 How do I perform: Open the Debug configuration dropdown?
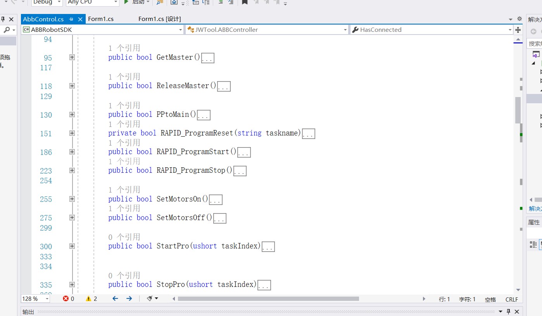(x=47, y=2)
